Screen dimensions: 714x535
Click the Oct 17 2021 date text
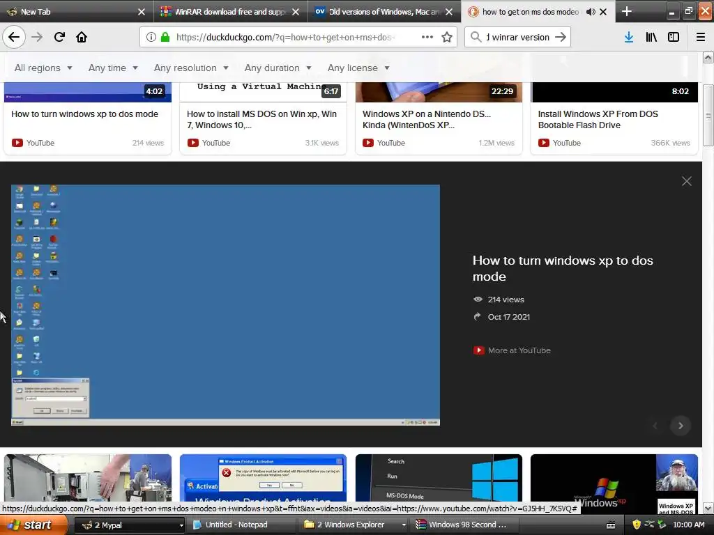point(508,317)
